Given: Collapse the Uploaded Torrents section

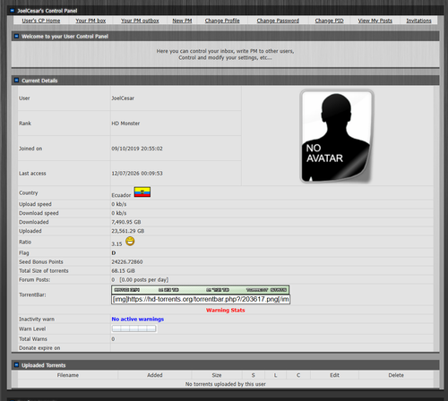Looking at the screenshot, I should tap(16, 365).
